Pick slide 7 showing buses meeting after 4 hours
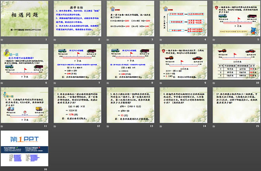Screen dimensions: 261x171 click(77, 61)
